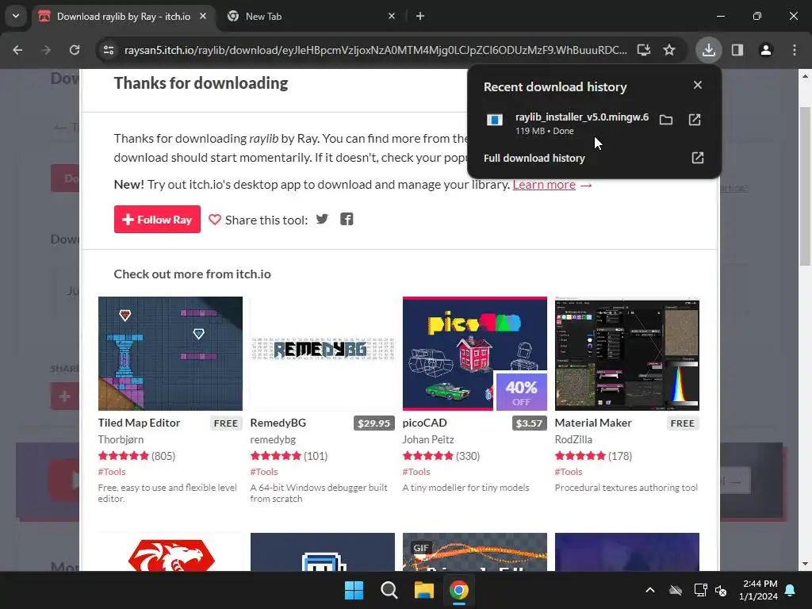Reload the page
Screen dimensions: 812x609
tap(75, 50)
